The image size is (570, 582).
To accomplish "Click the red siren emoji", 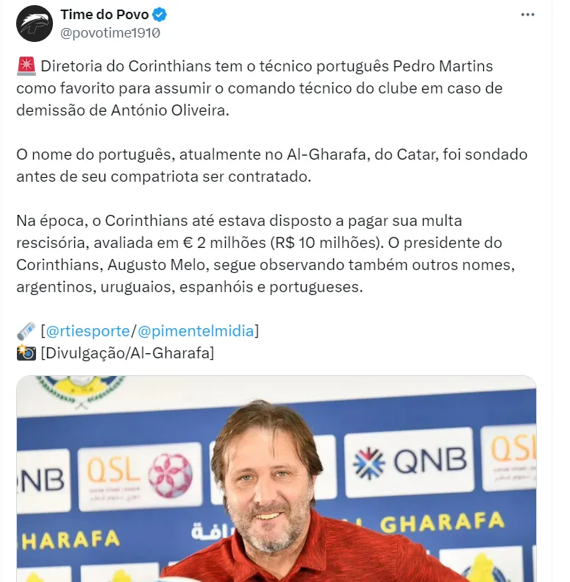I will (x=26, y=66).
